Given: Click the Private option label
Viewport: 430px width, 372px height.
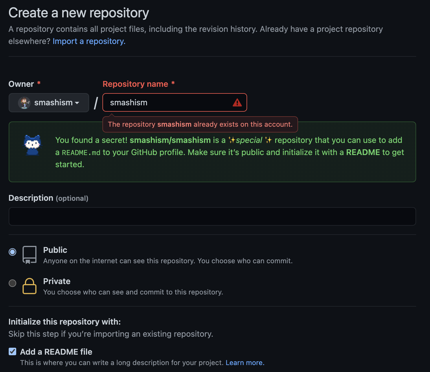Looking at the screenshot, I should (57, 281).
